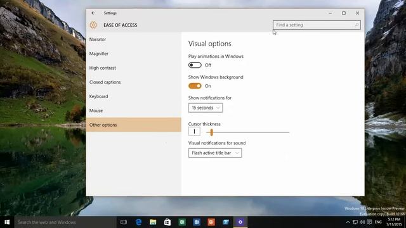This screenshot has height=228, width=406.
Task: Open File Explorer from the taskbar
Action: [153, 222]
